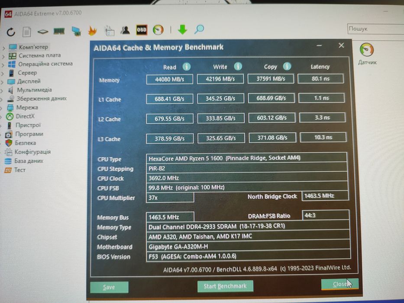Image resolution: width=404 pixels, height=303 pixels.
Task: Select Операційна система tree item
Action: pos(45,64)
